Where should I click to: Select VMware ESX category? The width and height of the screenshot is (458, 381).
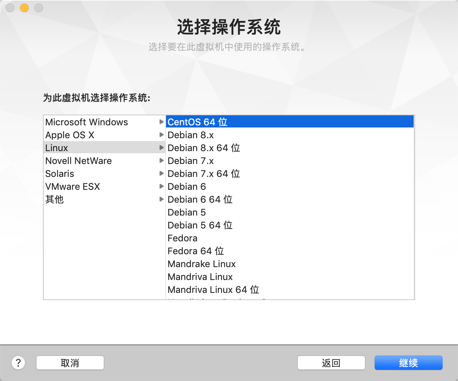pyautogui.click(x=104, y=187)
